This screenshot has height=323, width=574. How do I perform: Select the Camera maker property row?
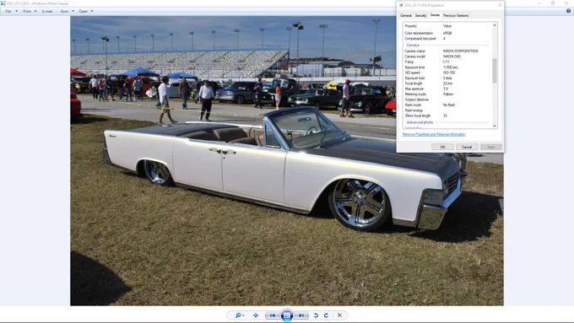coord(447,51)
